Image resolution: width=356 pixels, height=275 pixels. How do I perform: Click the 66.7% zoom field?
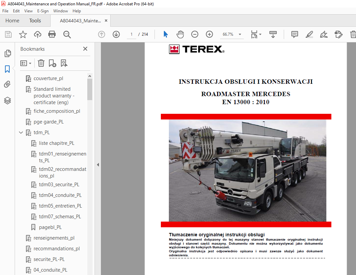click(228, 34)
